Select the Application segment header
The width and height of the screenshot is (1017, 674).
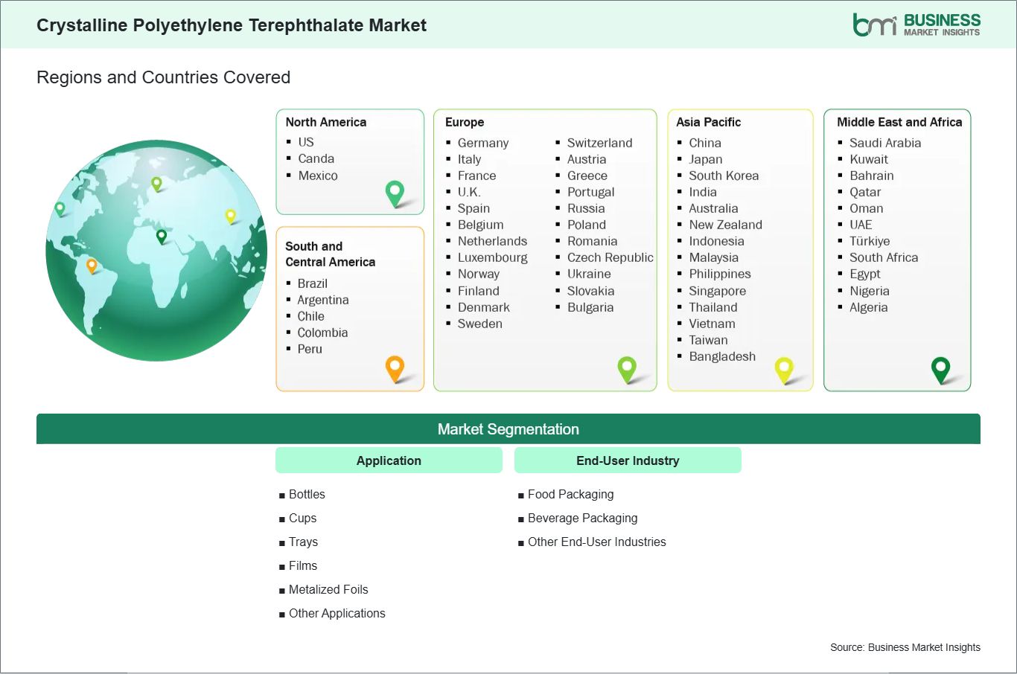point(389,460)
